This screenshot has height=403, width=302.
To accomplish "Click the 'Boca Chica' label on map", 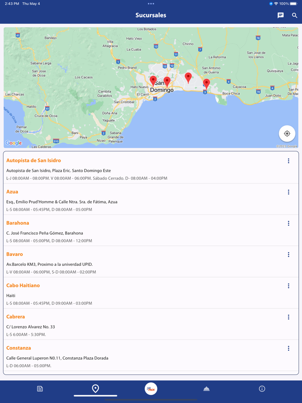I will tap(231, 94).
